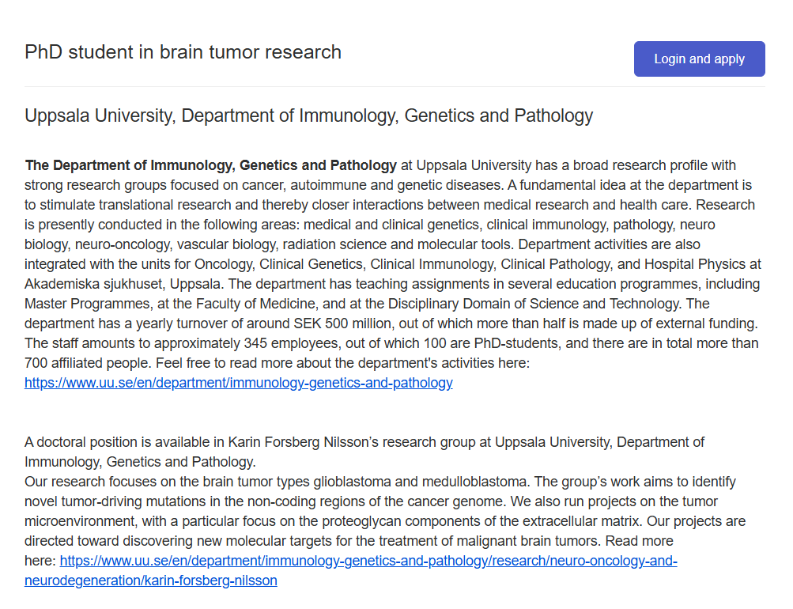Viewport: 793px width, 609px height.
Task: Click the words 'proteoglycan components of the extracellular matrix'
Action: [x=482, y=521]
